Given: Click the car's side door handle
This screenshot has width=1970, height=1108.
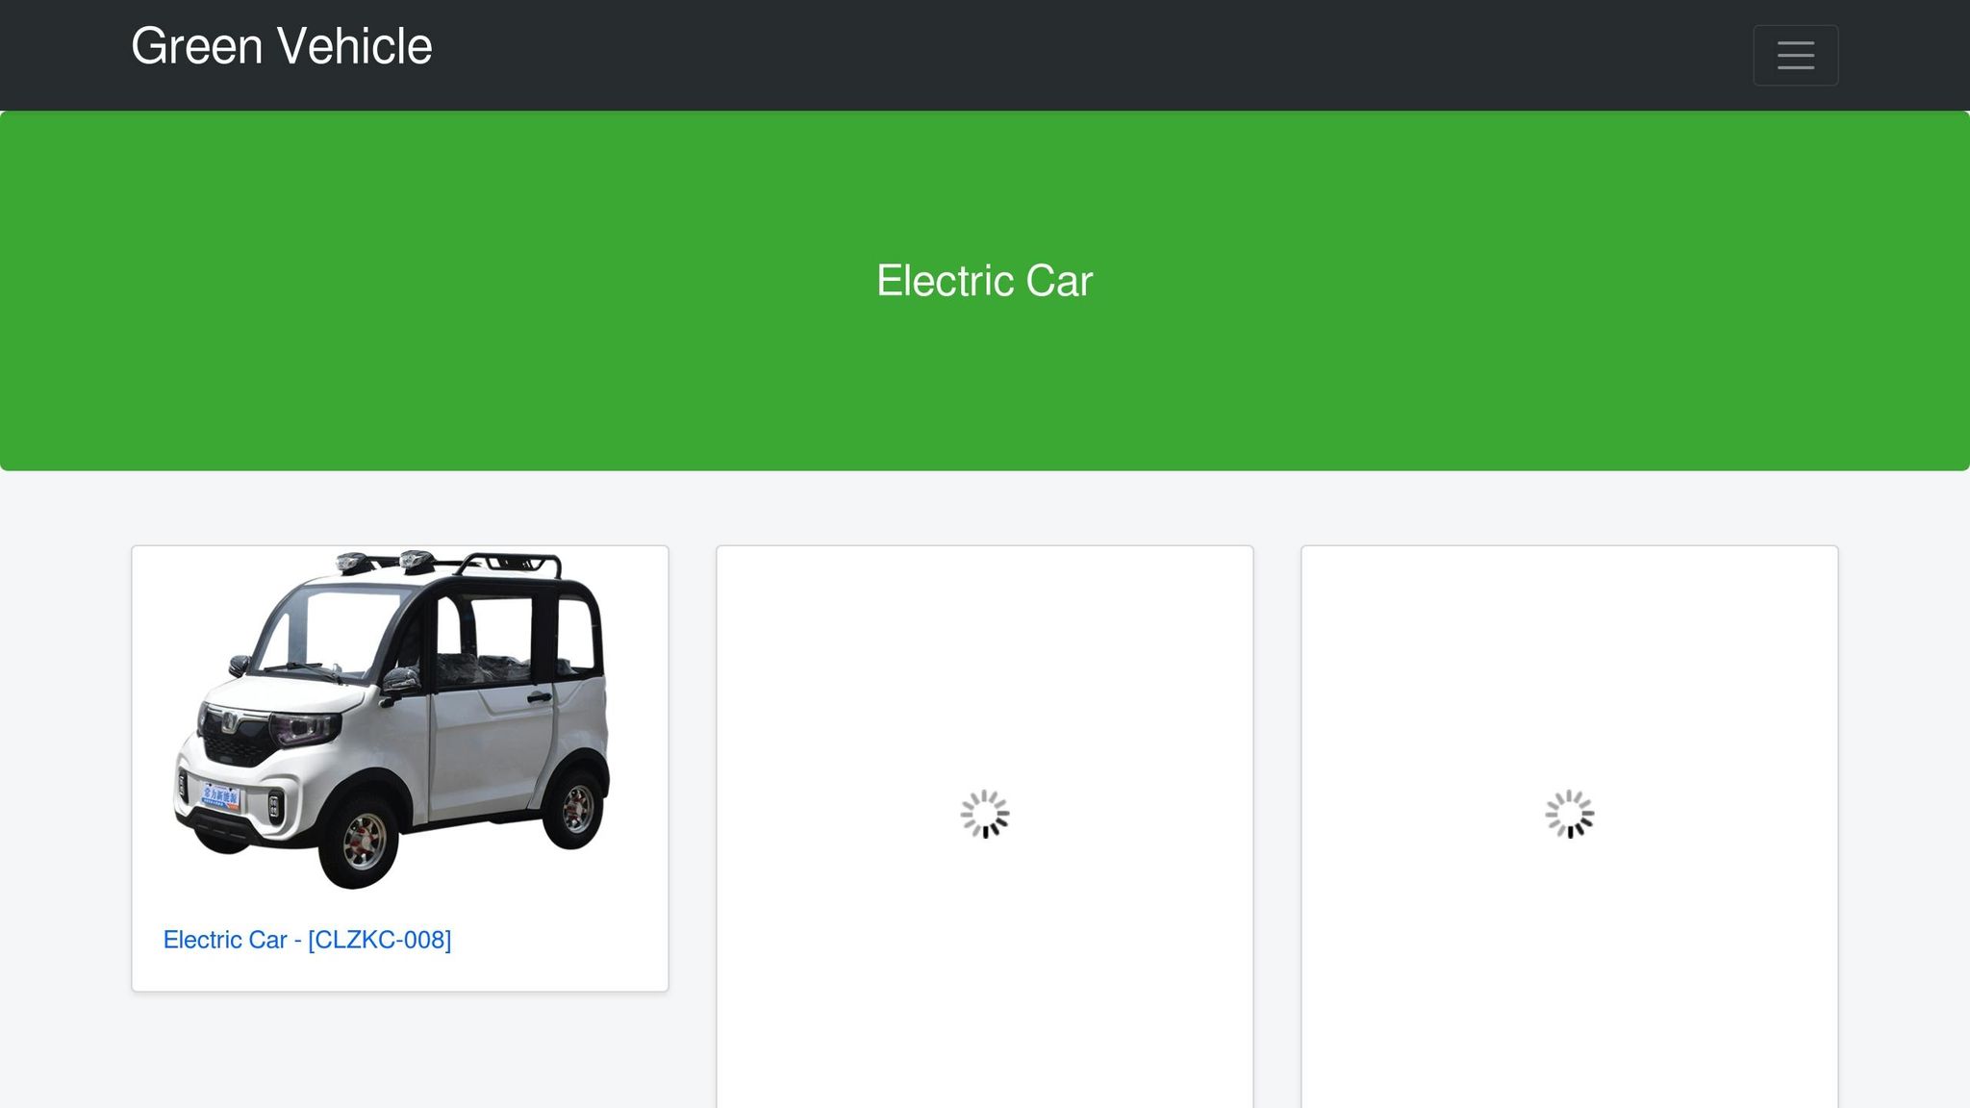Looking at the screenshot, I should click(540, 697).
